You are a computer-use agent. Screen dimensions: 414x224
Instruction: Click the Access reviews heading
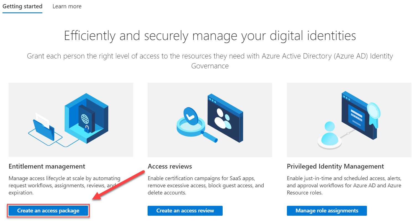[170, 166]
